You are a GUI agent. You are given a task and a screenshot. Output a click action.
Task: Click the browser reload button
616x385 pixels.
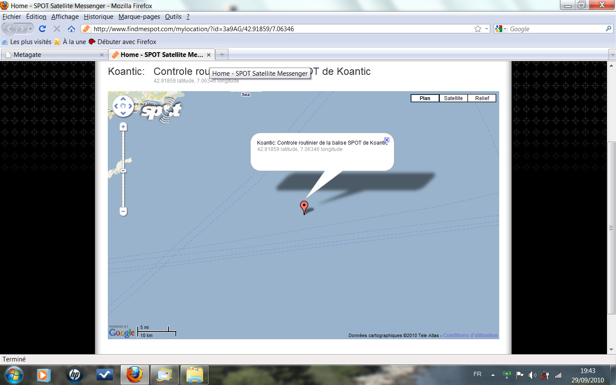[42, 29]
